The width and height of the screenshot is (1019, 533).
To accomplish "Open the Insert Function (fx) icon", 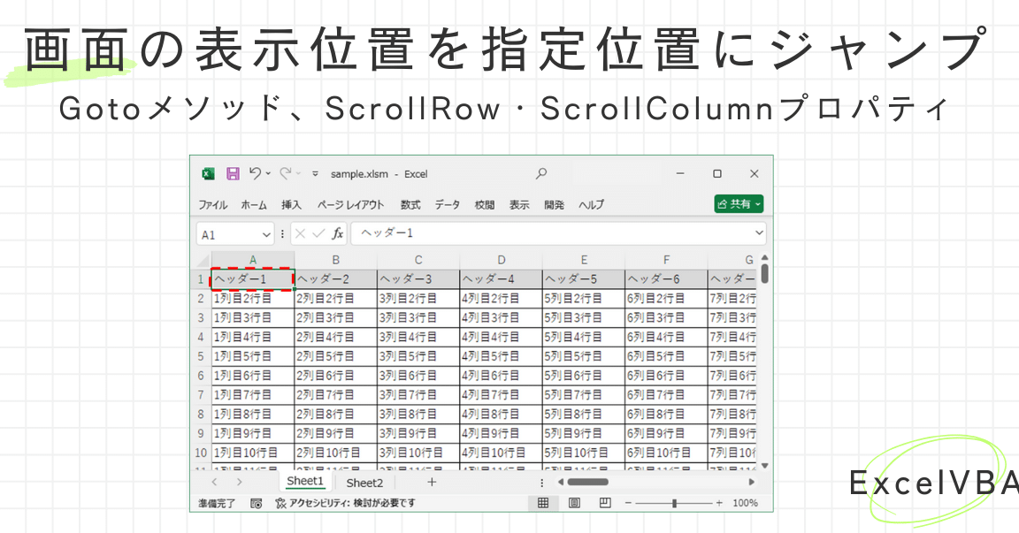I will pyautogui.click(x=339, y=232).
